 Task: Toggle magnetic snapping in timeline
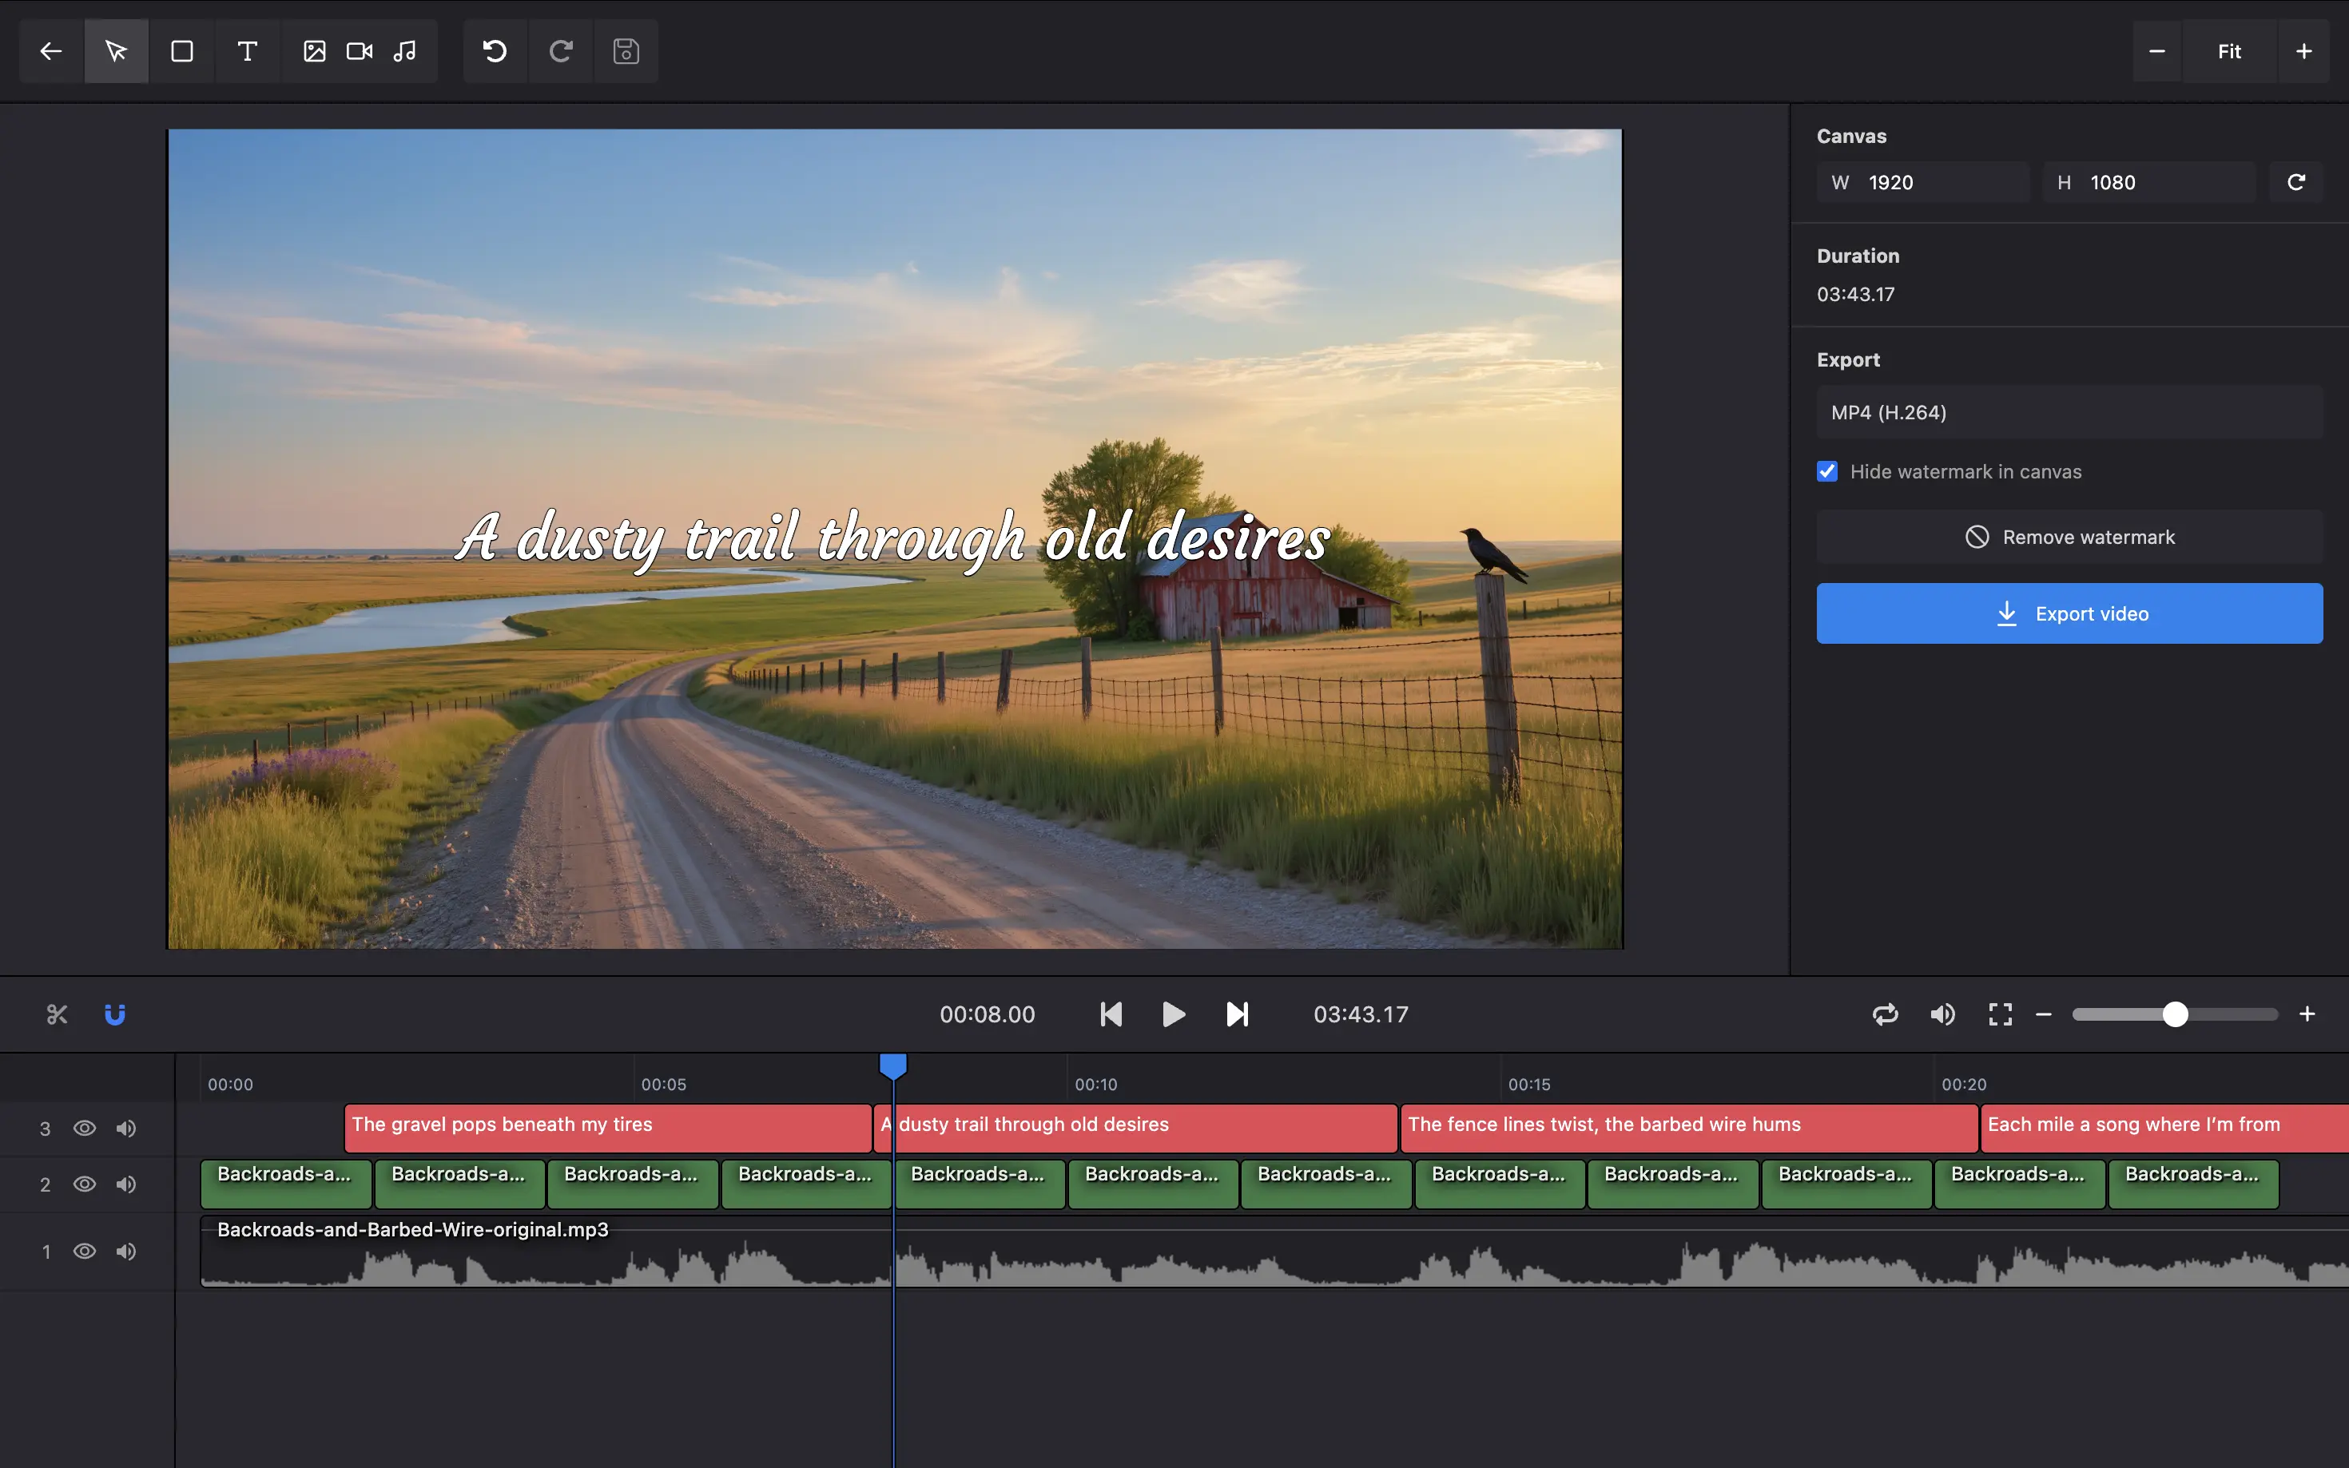(114, 1014)
